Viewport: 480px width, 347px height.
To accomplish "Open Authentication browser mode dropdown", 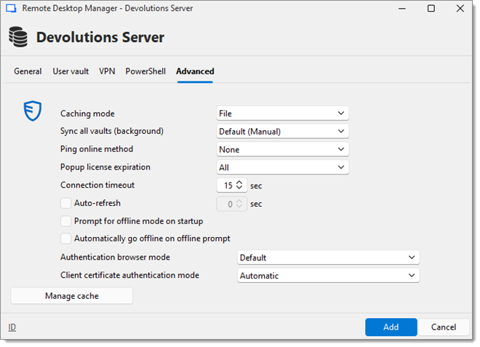I will (x=328, y=258).
